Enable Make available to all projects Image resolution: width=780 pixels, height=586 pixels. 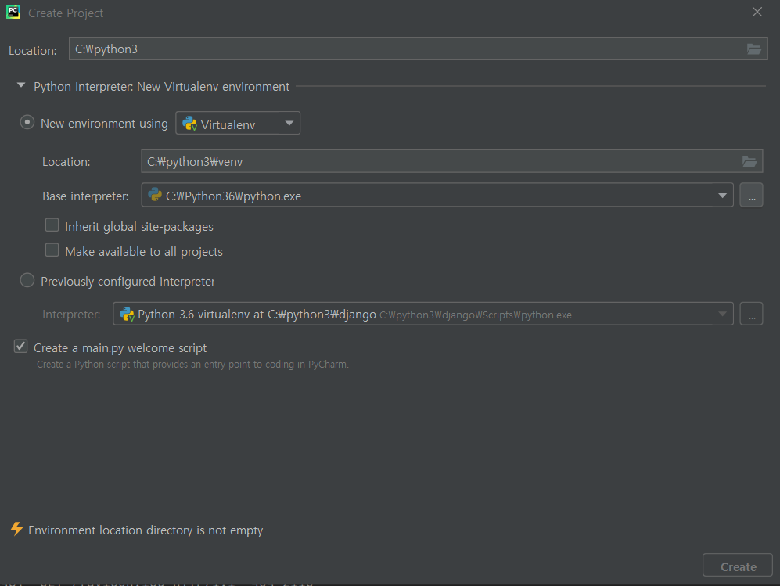pos(52,250)
